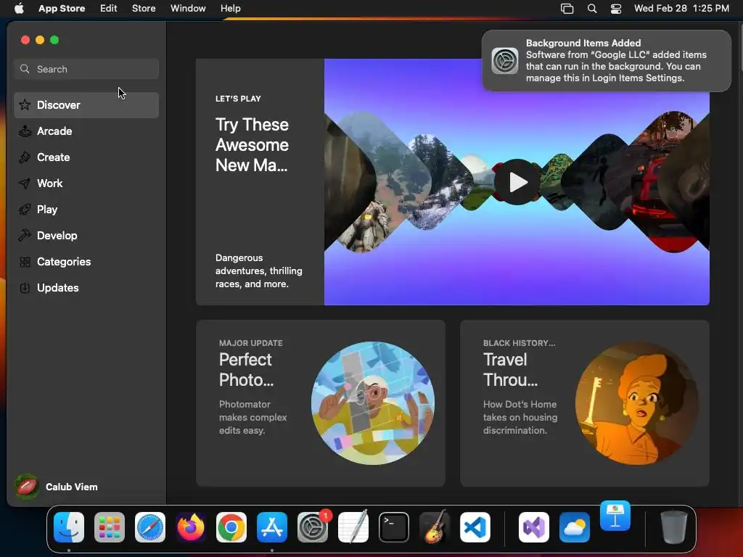Launch Visual Studio Code from Dock
The height and width of the screenshot is (557, 743).
475,527
